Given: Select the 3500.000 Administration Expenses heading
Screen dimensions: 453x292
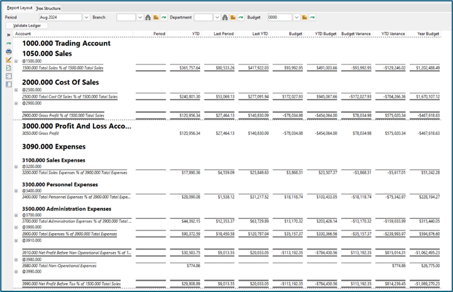Looking at the screenshot, I should click(67, 209).
